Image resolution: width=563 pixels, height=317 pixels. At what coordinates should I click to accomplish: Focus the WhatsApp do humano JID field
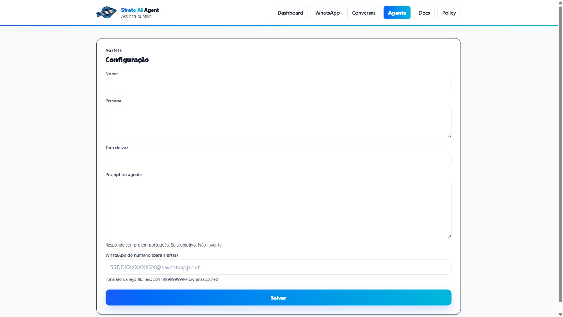click(x=278, y=267)
